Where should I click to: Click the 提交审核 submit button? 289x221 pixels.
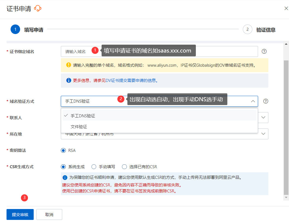[20, 214]
